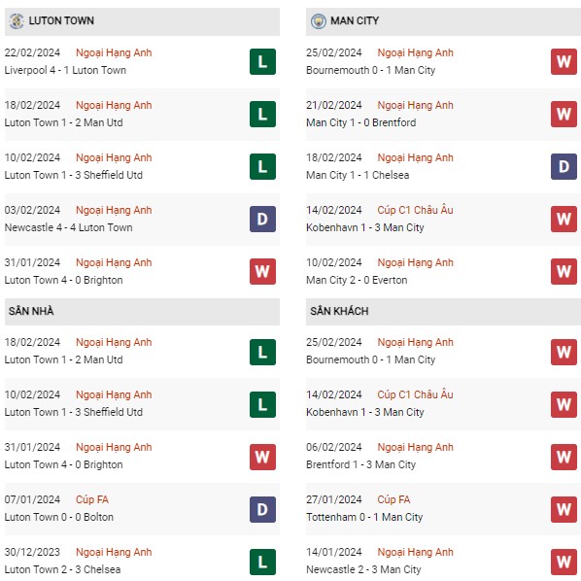Open the Luton Town 1-2 Man Utd result under SÂN NHÀ

click(63, 359)
